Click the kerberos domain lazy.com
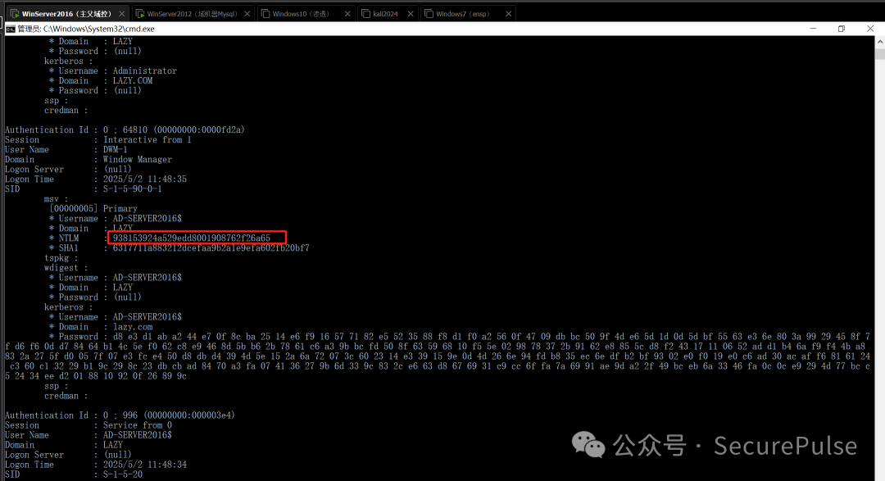 point(133,327)
